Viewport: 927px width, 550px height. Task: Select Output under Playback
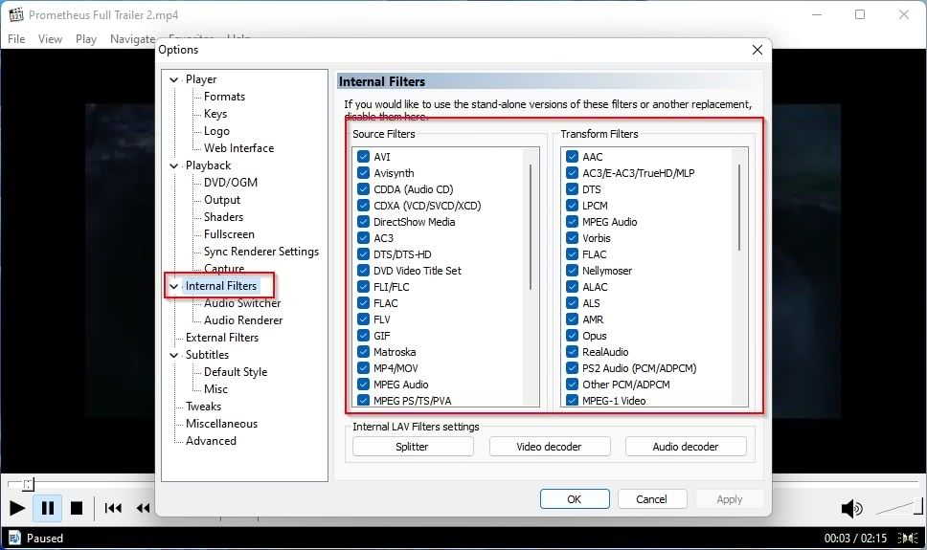222,200
